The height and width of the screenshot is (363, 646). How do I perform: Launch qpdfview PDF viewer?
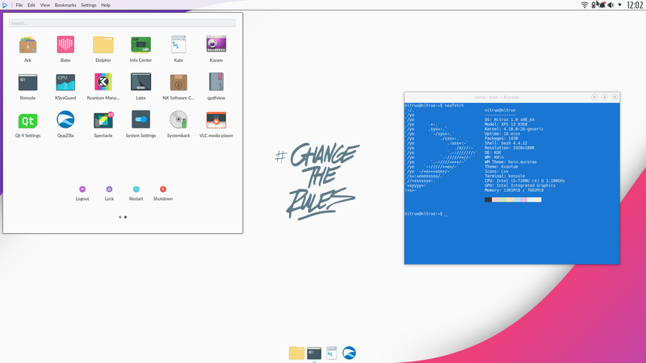point(216,82)
